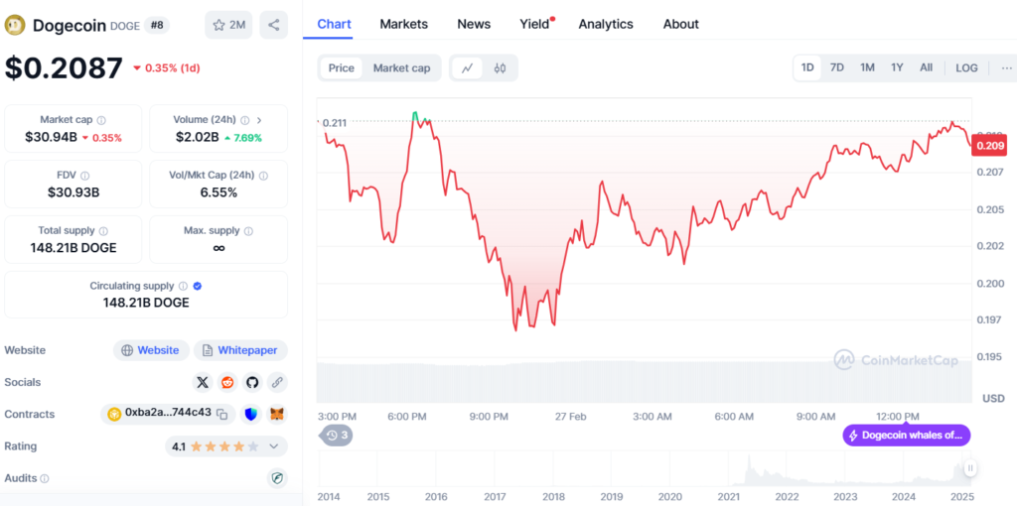Open the Markets tab

(x=404, y=24)
